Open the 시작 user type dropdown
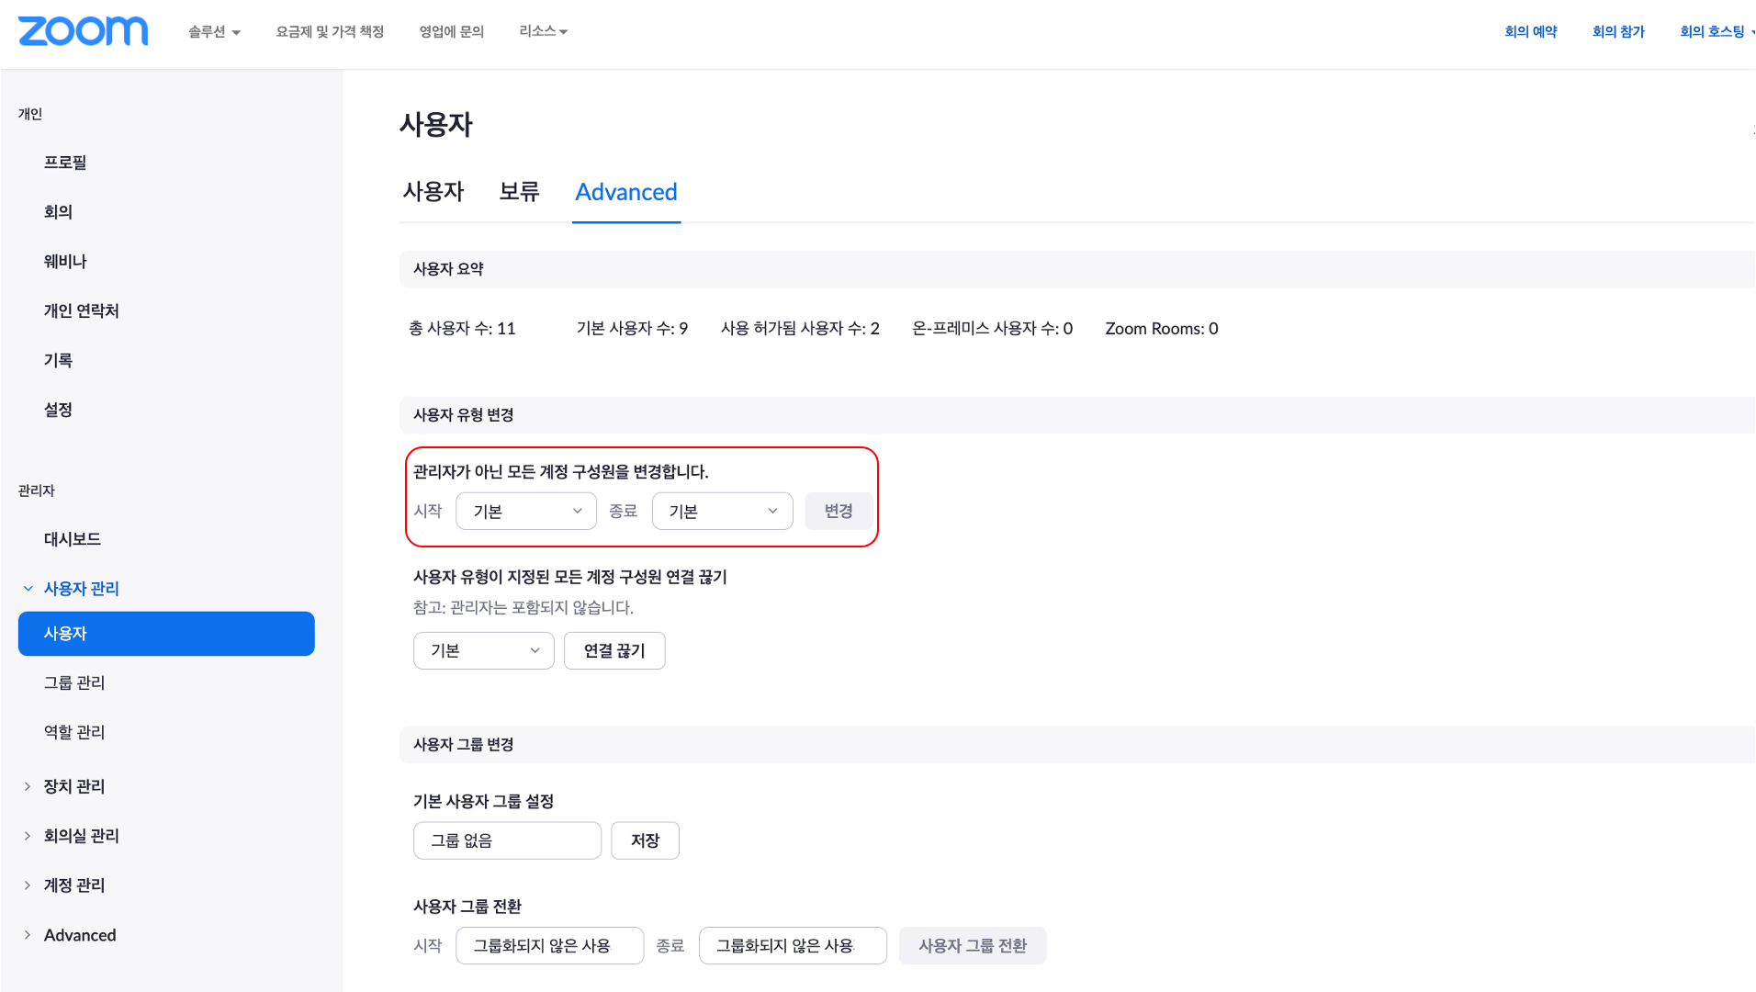The image size is (1756, 992). point(526,512)
